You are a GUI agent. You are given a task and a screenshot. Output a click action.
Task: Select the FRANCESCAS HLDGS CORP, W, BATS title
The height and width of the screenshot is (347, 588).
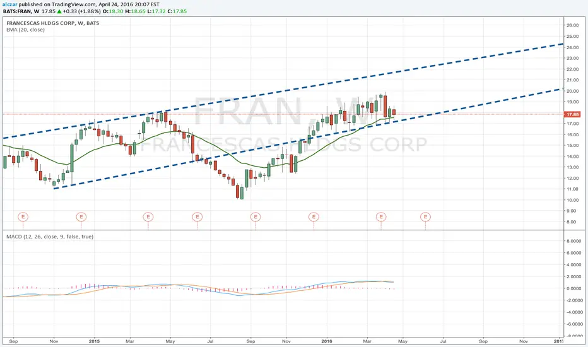pos(53,23)
